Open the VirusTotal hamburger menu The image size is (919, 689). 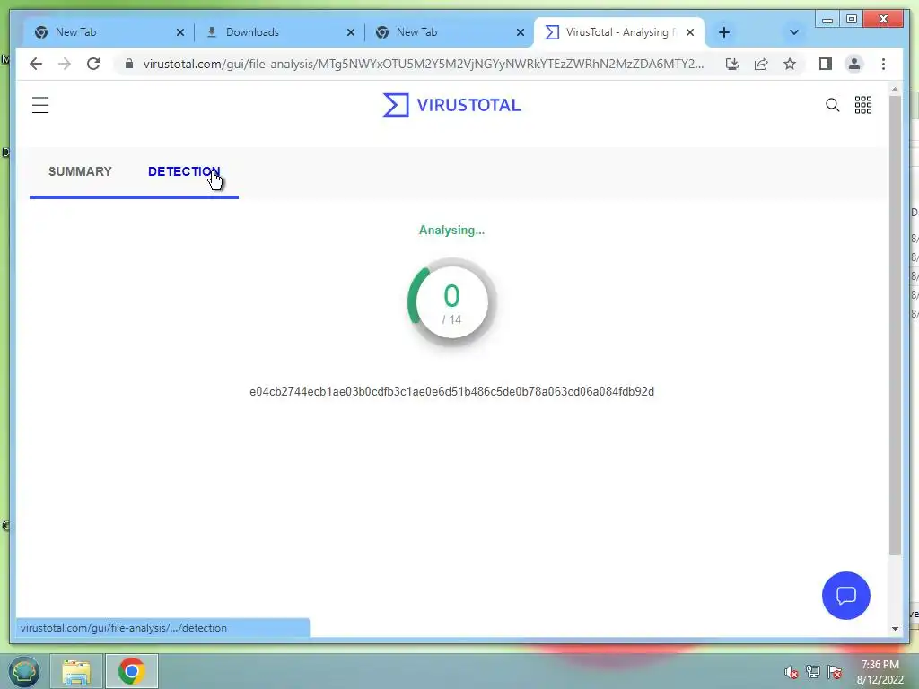click(40, 106)
